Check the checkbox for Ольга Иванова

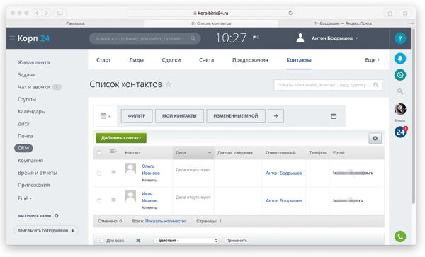[x=99, y=173]
